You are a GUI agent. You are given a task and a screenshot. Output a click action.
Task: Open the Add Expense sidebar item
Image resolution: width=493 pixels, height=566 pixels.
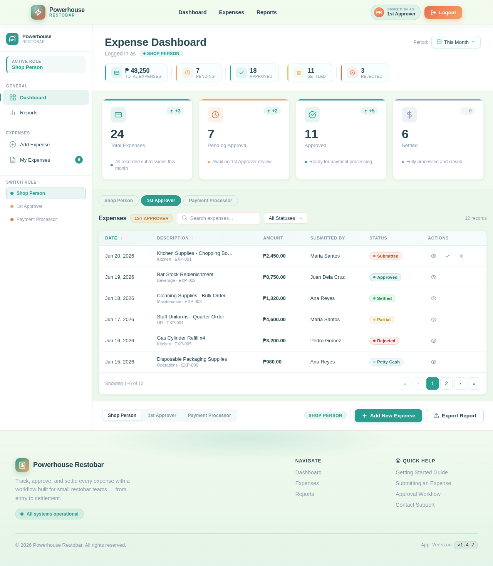[46, 144]
